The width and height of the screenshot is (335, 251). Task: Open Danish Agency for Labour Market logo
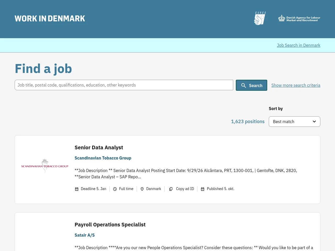(299, 18)
